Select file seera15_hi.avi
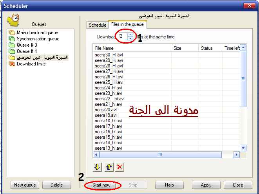Image resolution: width=259 pixels, height=194 pixels. [x=109, y=137]
